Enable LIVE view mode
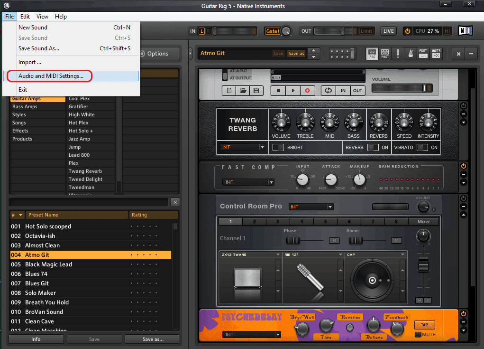The width and height of the screenshot is (484, 349). pyautogui.click(x=389, y=31)
